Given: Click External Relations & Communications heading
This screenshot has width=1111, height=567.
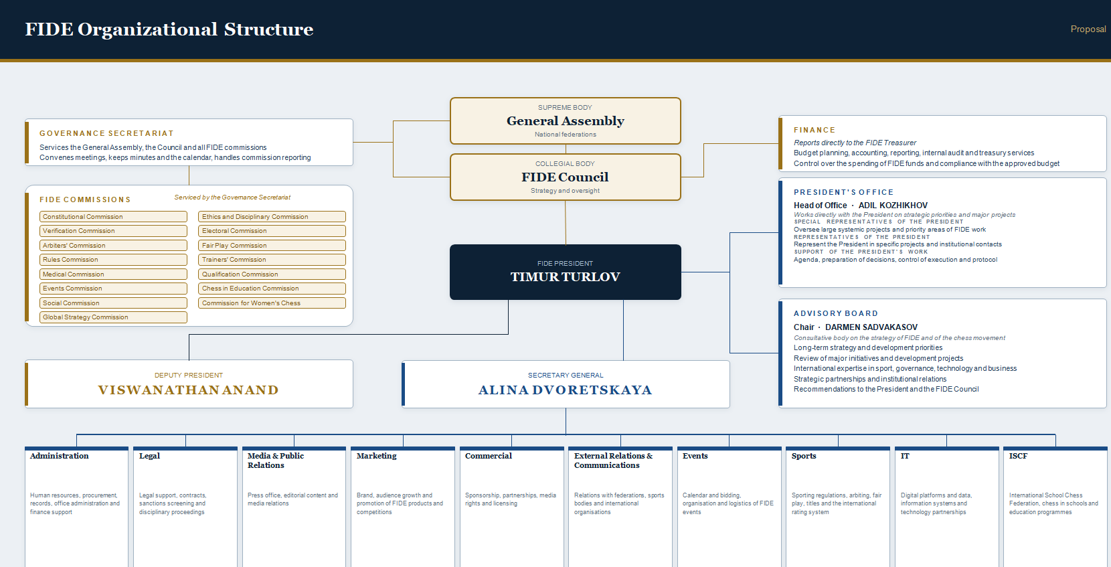Looking at the screenshot, I should [613, 461].
